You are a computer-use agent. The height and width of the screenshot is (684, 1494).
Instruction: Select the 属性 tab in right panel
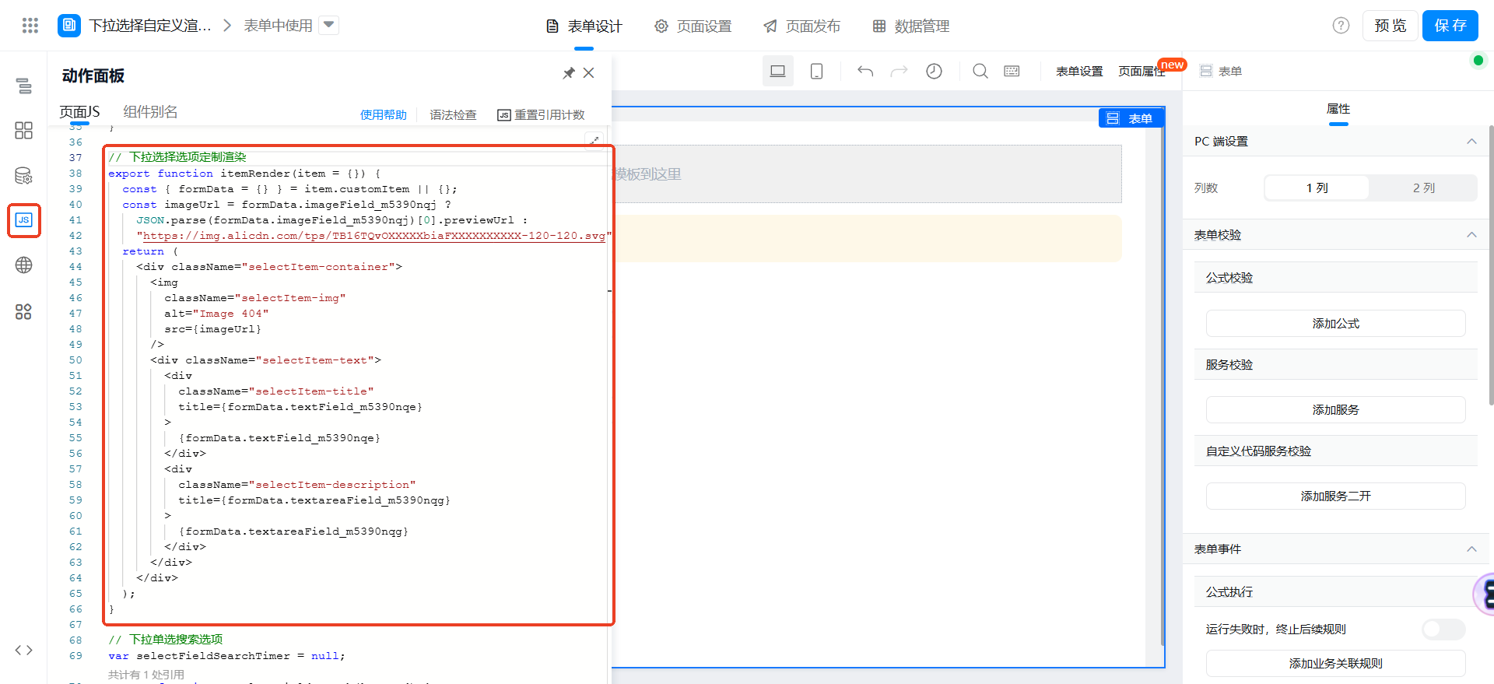click(1338, 109)
